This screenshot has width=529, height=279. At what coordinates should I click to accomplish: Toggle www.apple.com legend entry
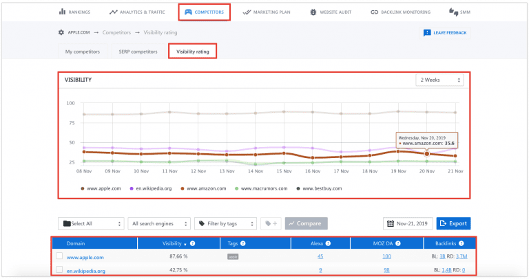pyautogui.click(x=101, y=188)
